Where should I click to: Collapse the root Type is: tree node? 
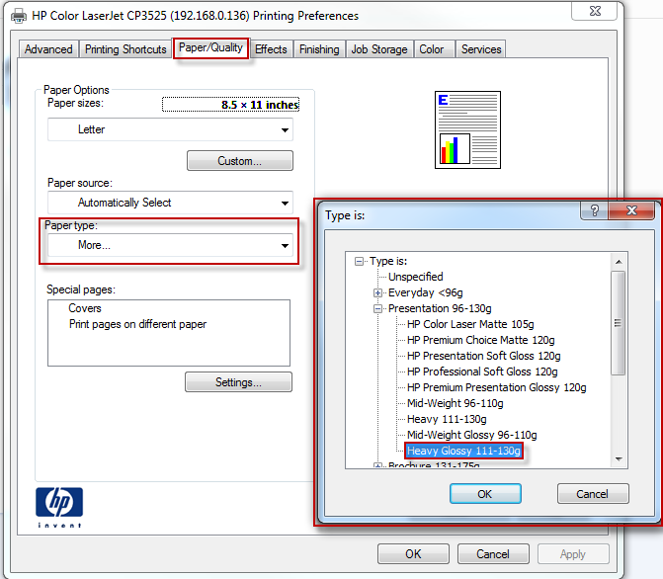coord(359,262)
